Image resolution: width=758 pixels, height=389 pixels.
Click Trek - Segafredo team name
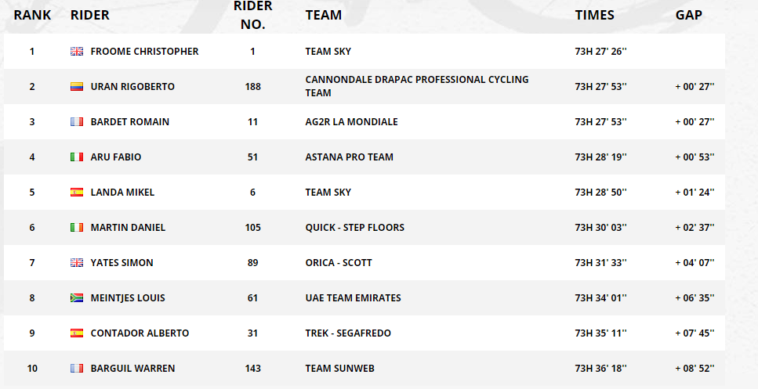[x=348, y=333]
